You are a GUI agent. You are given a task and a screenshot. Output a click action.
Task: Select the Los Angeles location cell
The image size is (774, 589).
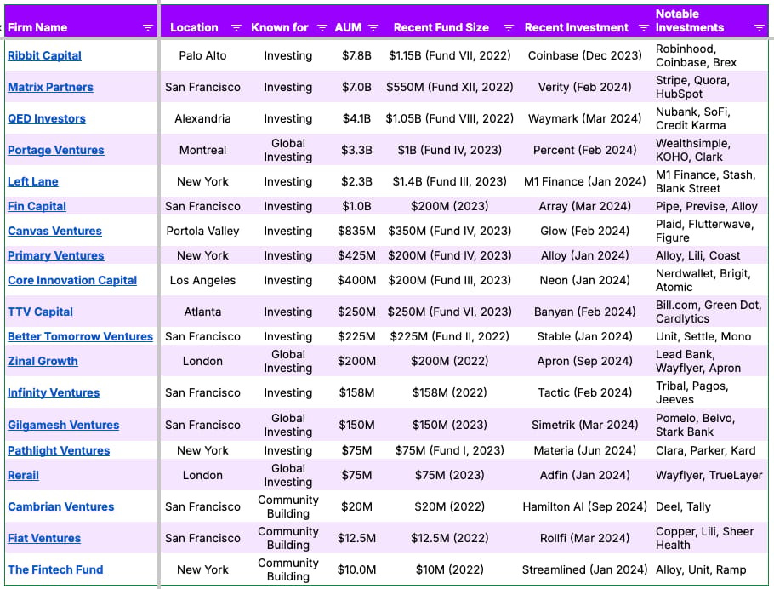203,281
